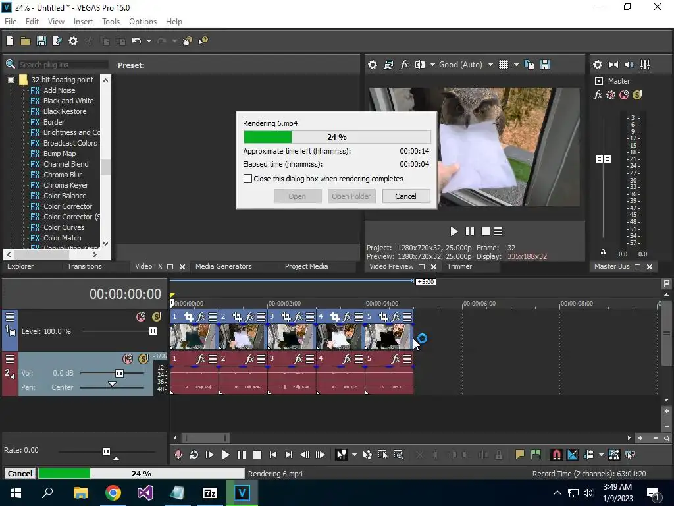
Task: Open Master FX in Master Bus panel
Action: 598,95
